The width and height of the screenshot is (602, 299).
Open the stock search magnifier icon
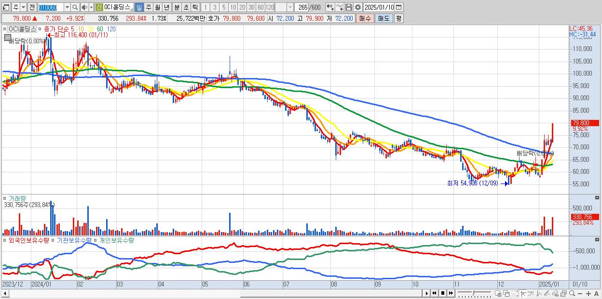coord(75,7)
